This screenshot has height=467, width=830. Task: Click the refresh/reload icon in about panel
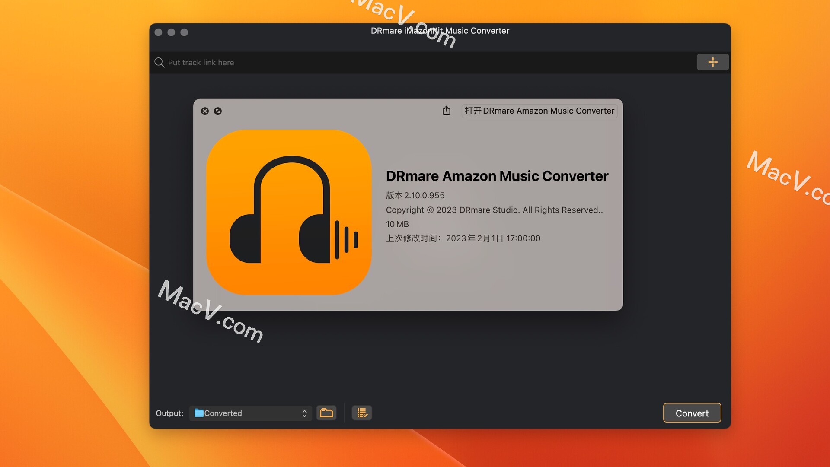tap(218, 111)
